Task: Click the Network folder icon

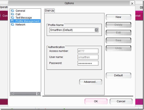Action: coord(12,25)
